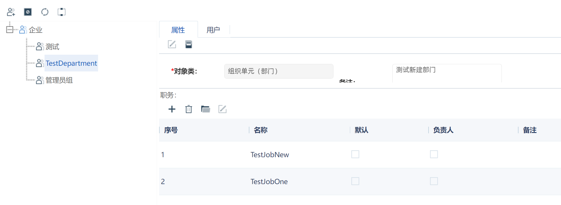Click the dark square disable icon
This screenshot has height=205, width=561.
tap(28, 12)
